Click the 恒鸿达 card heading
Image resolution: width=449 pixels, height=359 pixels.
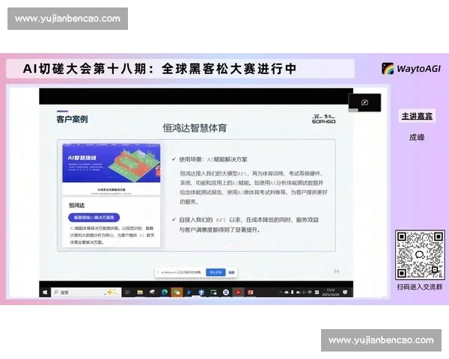[x=77, y=205]
